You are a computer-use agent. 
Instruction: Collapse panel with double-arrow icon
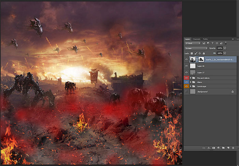tap(233, 39)
